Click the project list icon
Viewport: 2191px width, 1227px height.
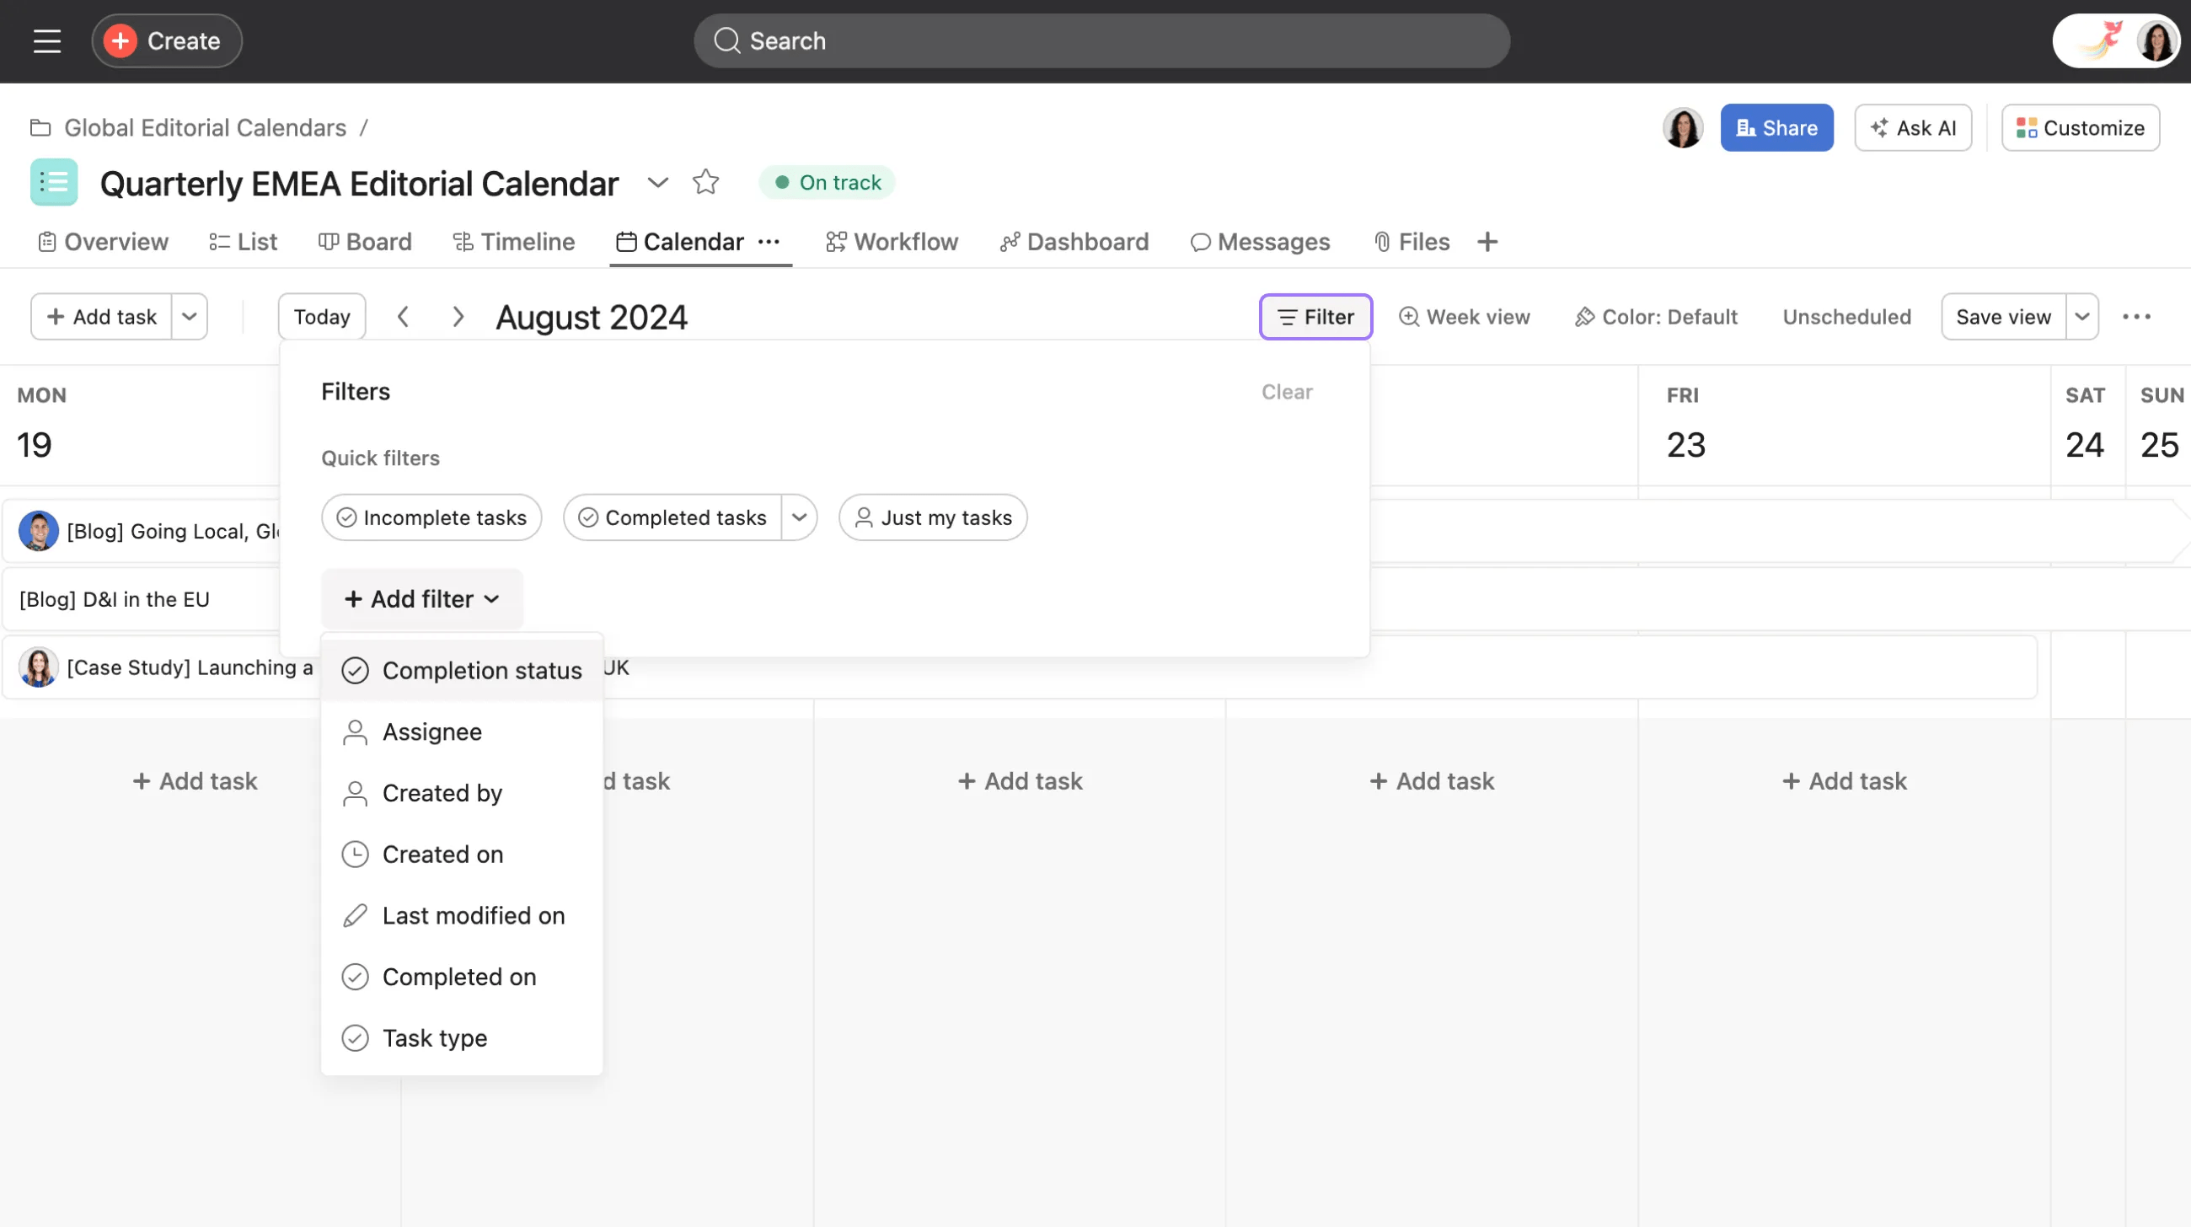54,182
